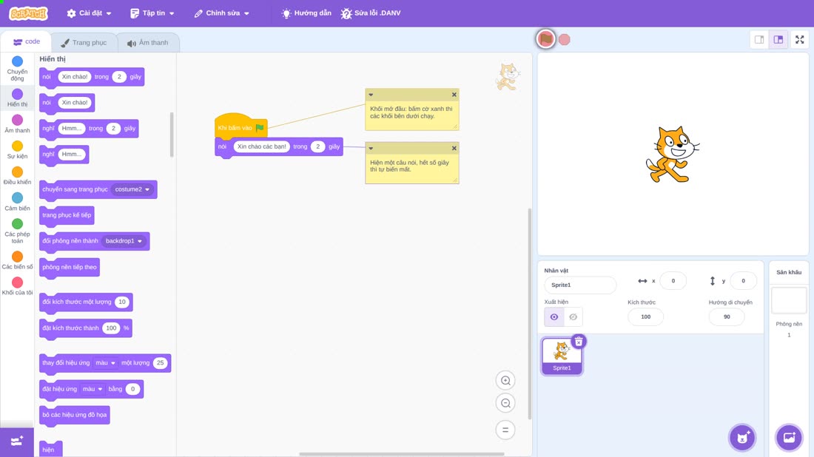
Task: Open the costume2 dropdown in the palette
Action: tap(132, 189)
